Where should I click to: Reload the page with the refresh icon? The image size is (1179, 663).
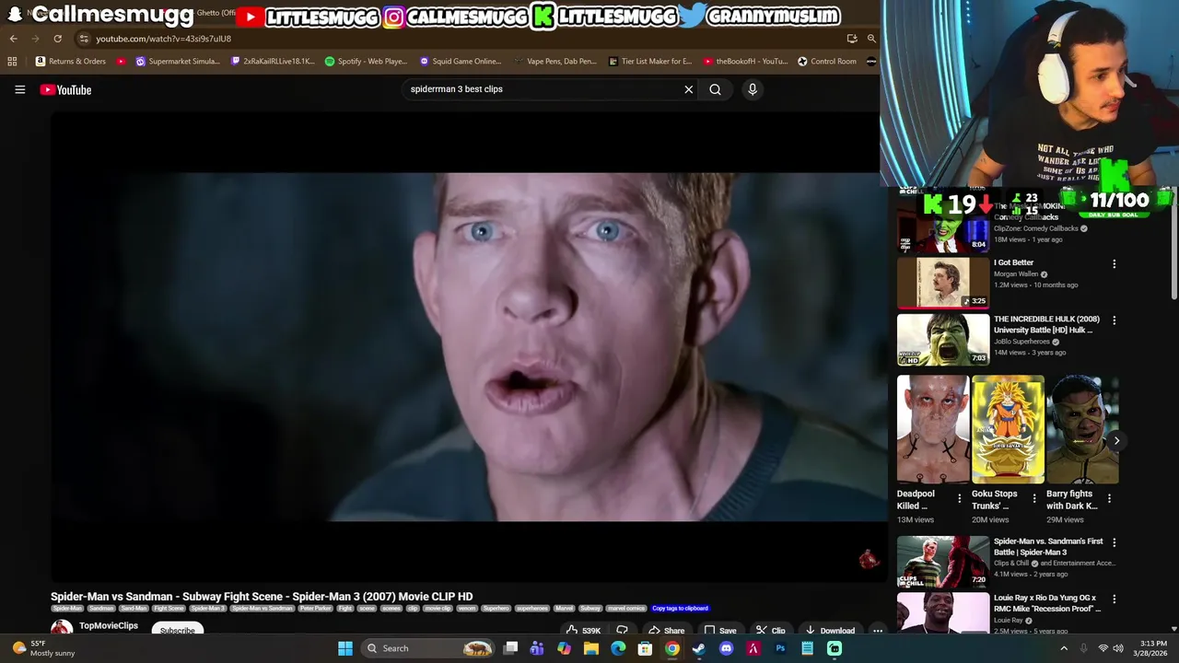point(57,39)
